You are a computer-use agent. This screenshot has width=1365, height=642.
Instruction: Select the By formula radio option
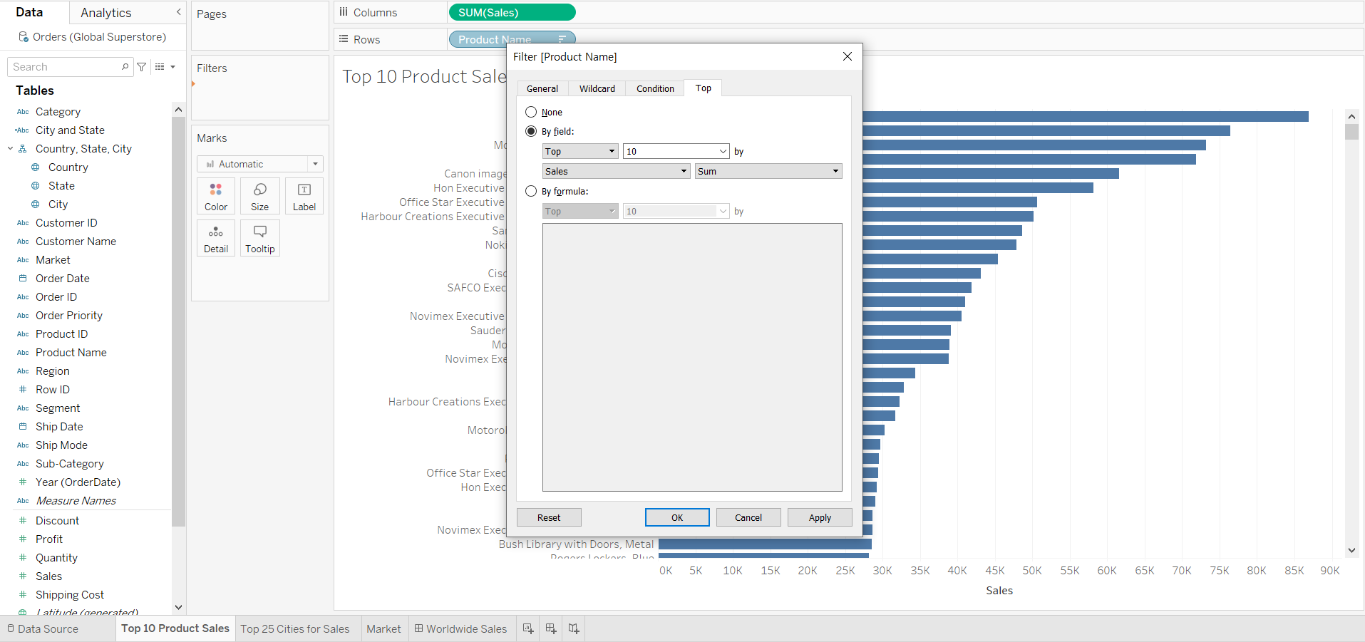point(531,191)
